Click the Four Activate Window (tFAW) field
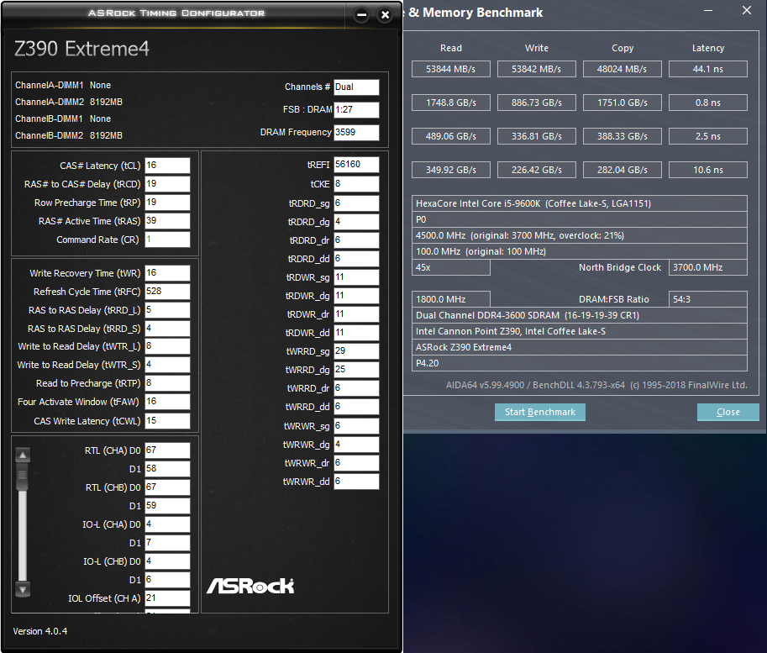This screenshot has width=767, height=653. click(167, 402)
